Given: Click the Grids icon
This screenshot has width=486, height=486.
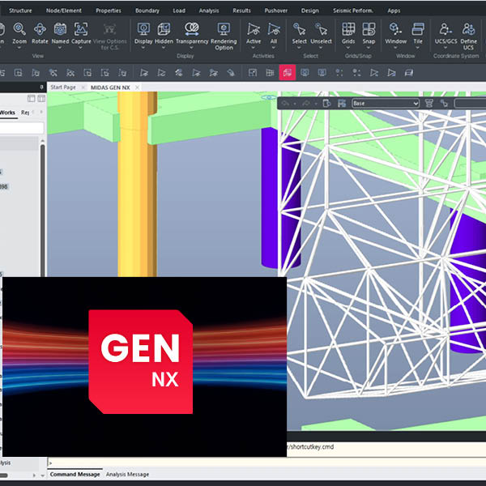Looking at the screenshot, I should pyautogui.click(x=348, y=29).
